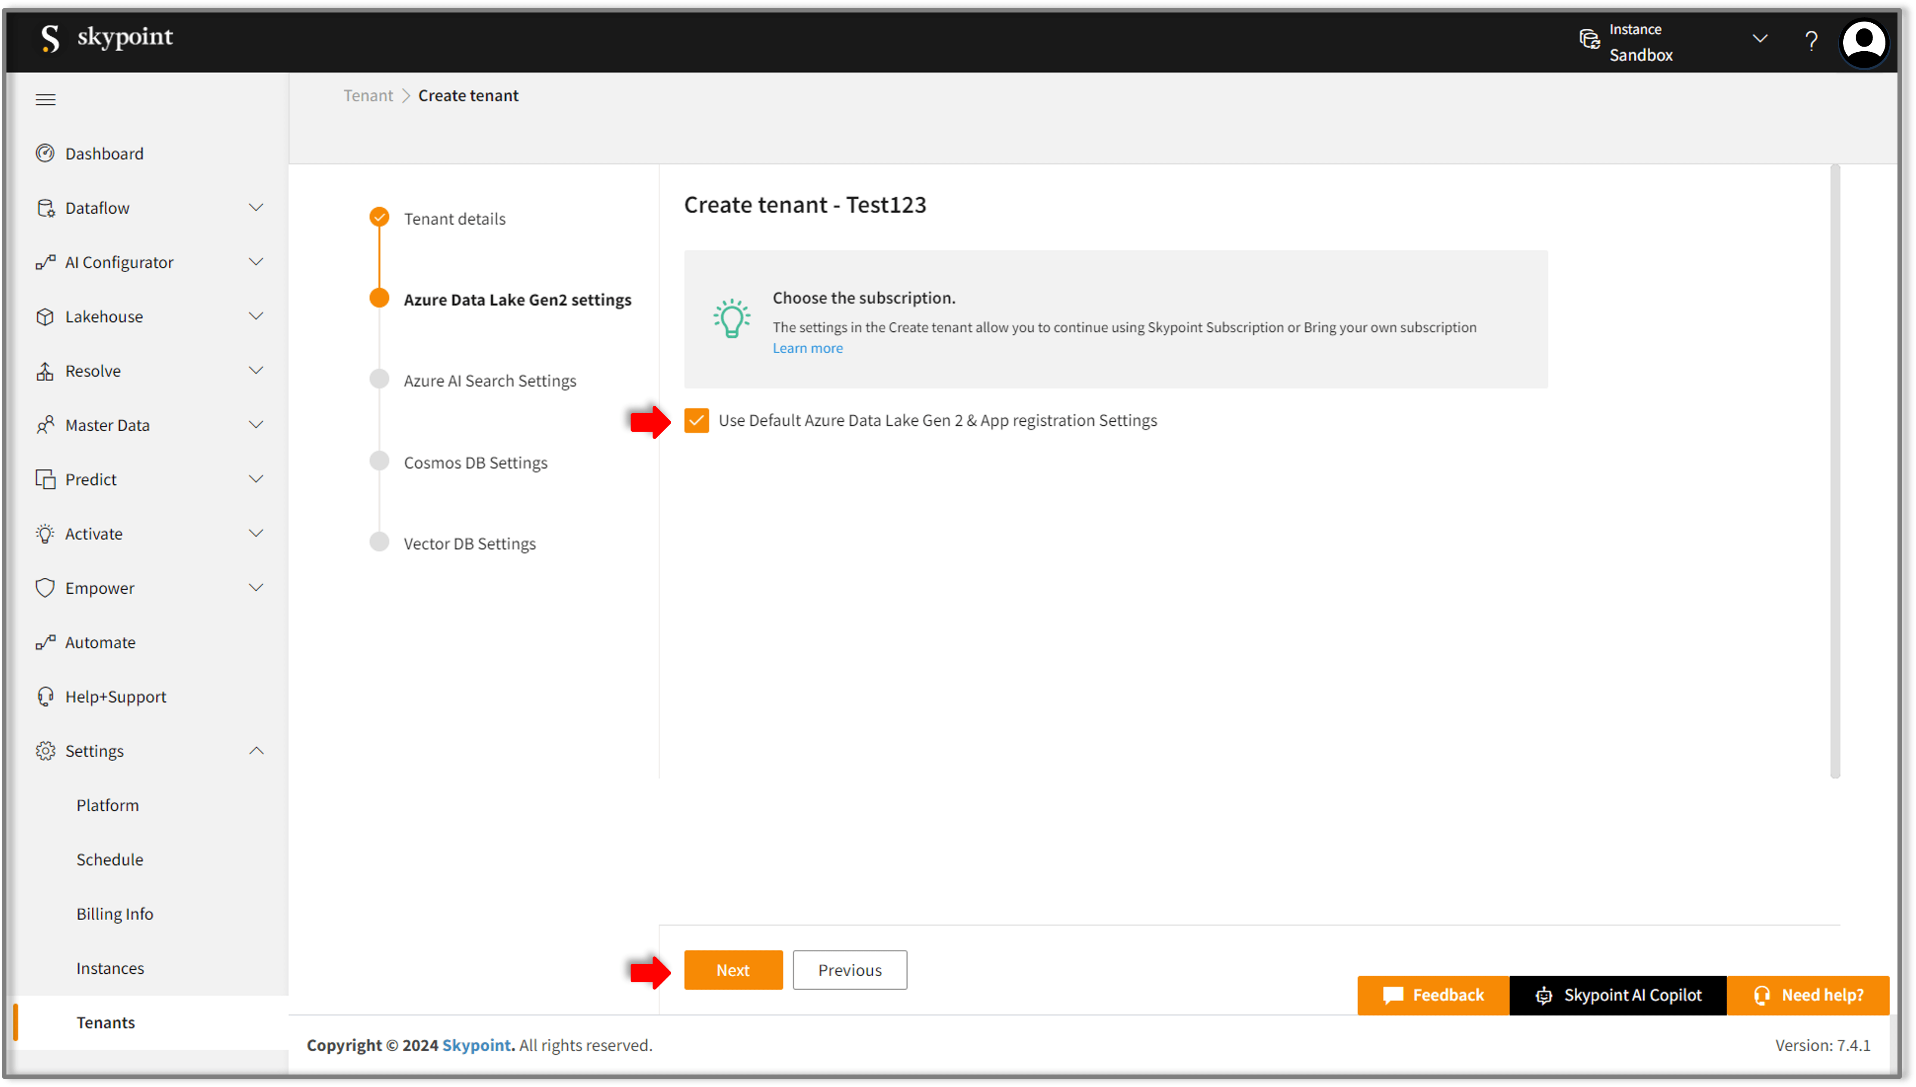
Task: Click the AI Configurator icon in sidebar
Action: coord(45,262)
